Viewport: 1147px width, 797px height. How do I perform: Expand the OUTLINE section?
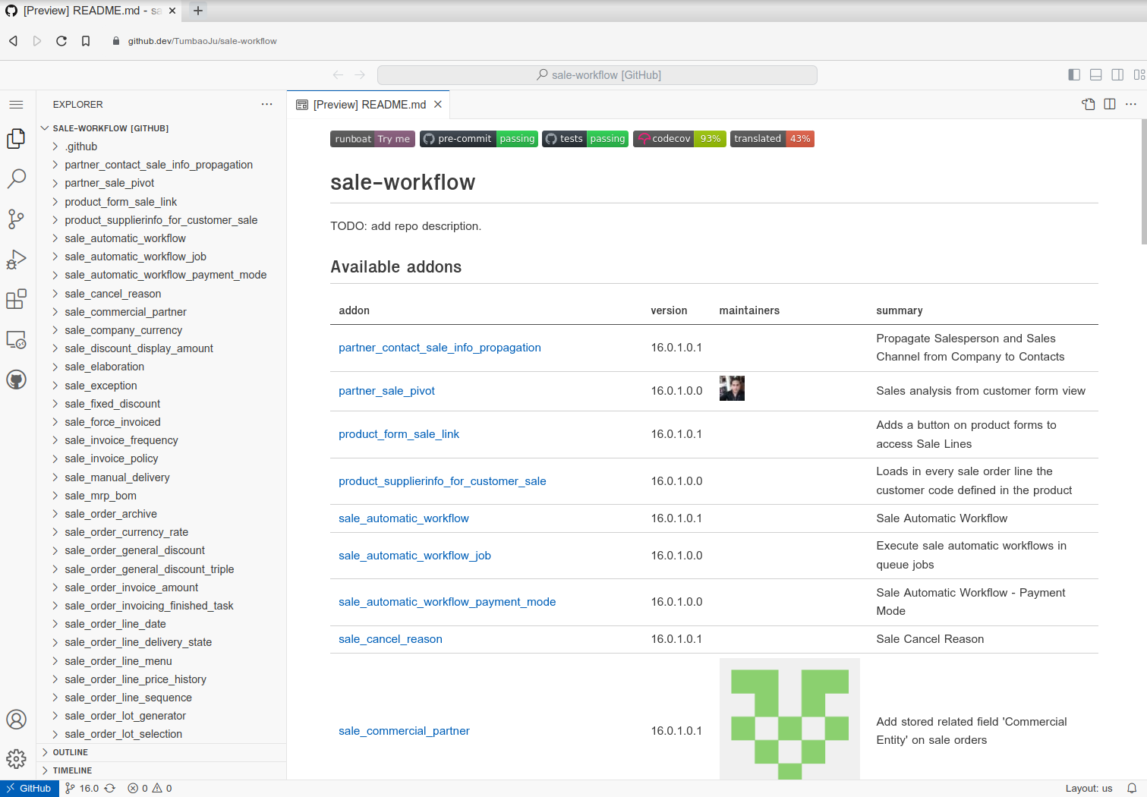(71, 752)
